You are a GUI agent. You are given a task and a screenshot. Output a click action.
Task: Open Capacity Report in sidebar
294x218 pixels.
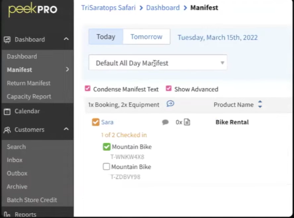29,96
